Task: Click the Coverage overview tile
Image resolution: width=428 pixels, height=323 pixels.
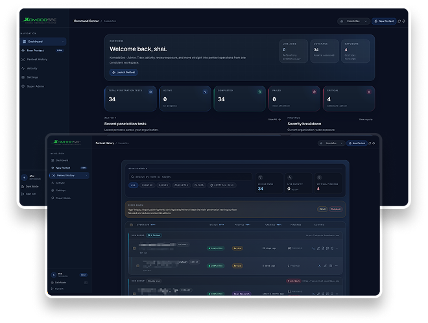Action: 324,51
